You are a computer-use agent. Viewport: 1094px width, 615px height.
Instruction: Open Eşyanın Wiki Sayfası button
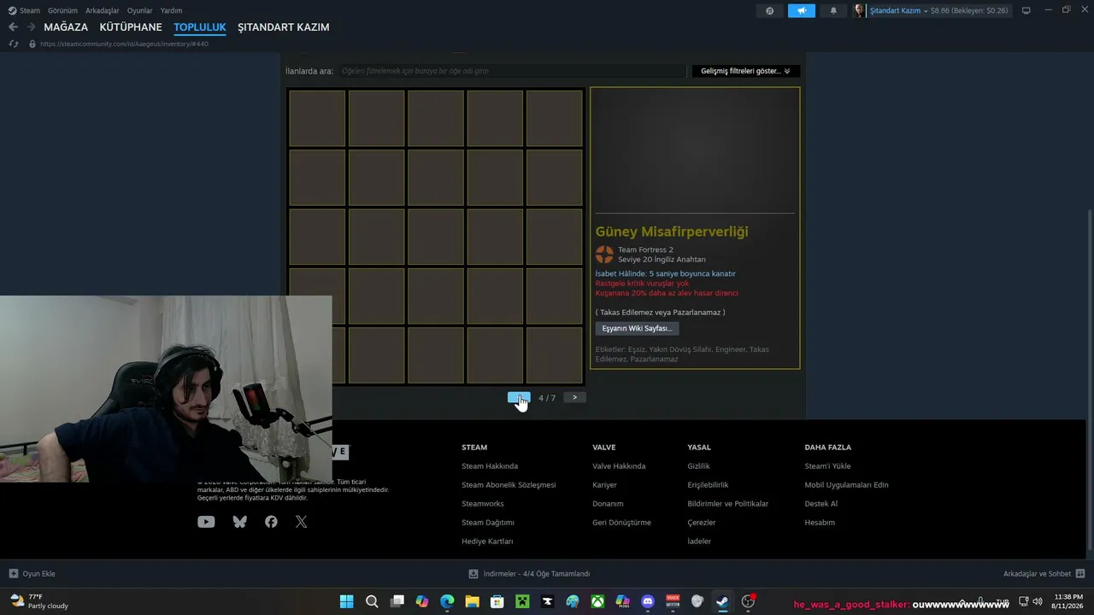point(637,329)
